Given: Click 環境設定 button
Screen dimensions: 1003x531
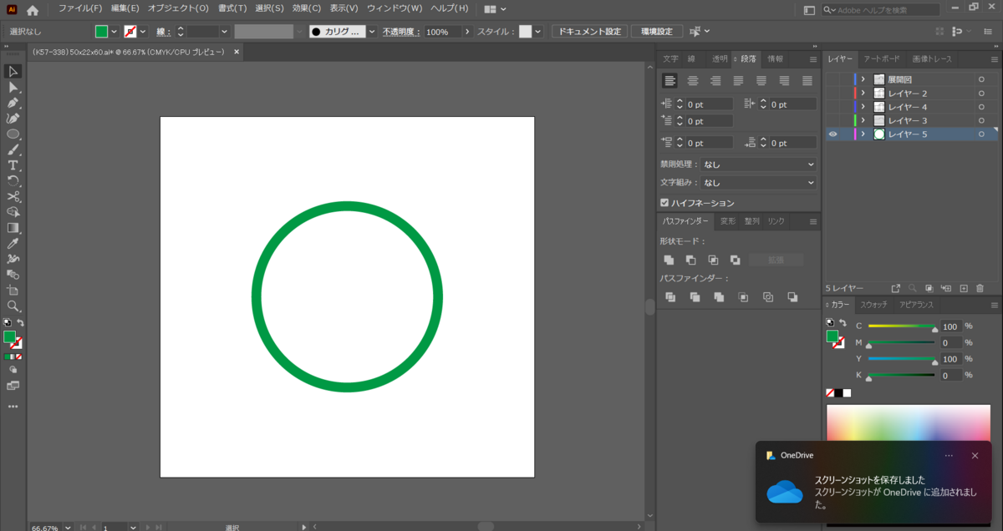Looking at the screenshot, I should 656,32.
